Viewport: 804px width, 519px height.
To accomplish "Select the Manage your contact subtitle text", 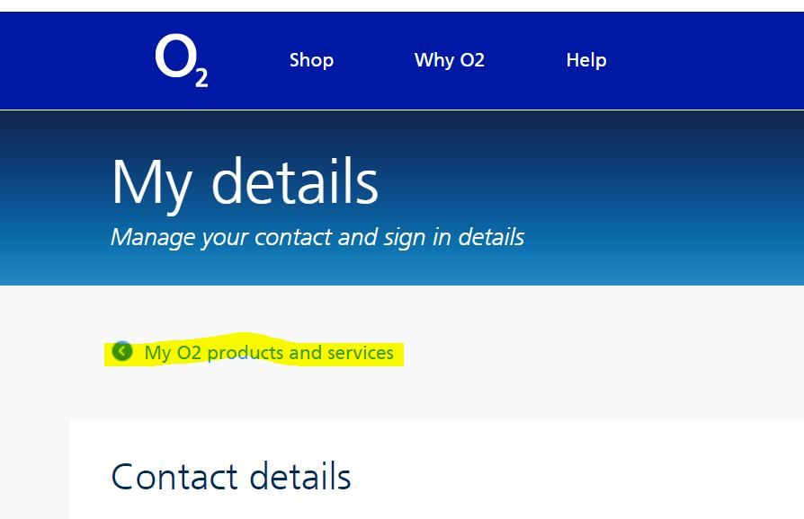I will coord(317,237).
